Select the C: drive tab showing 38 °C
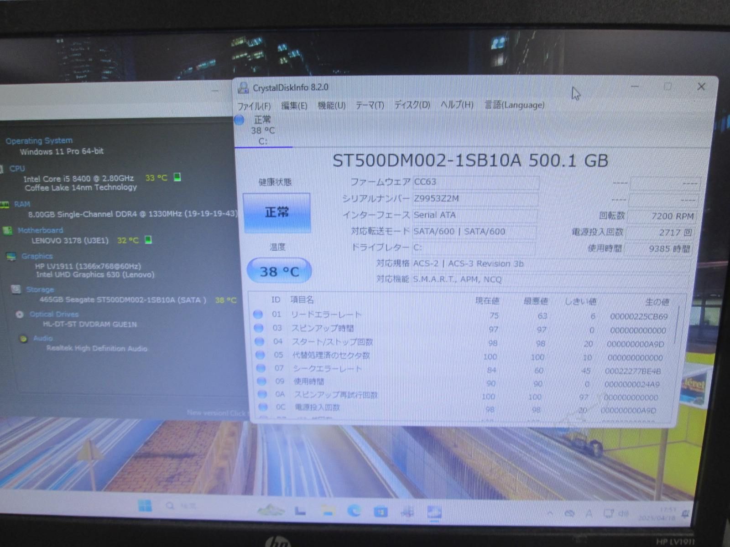730x547 pixels. [263, 131]
